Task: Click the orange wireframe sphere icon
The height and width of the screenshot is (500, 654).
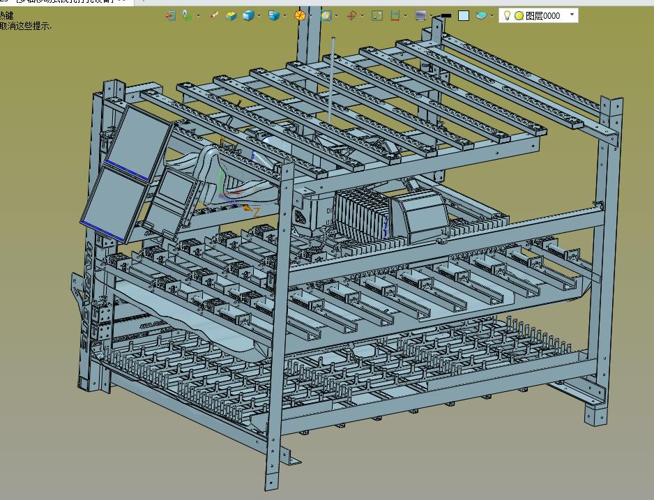Action: 300,16
